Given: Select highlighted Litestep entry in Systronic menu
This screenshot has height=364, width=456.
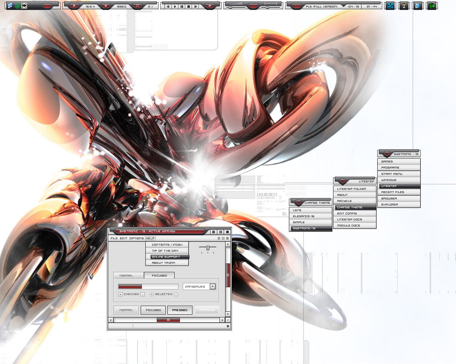Looking at the screenshot, I should tap(399, 186).
